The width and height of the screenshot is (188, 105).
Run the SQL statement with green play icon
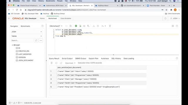76,26
